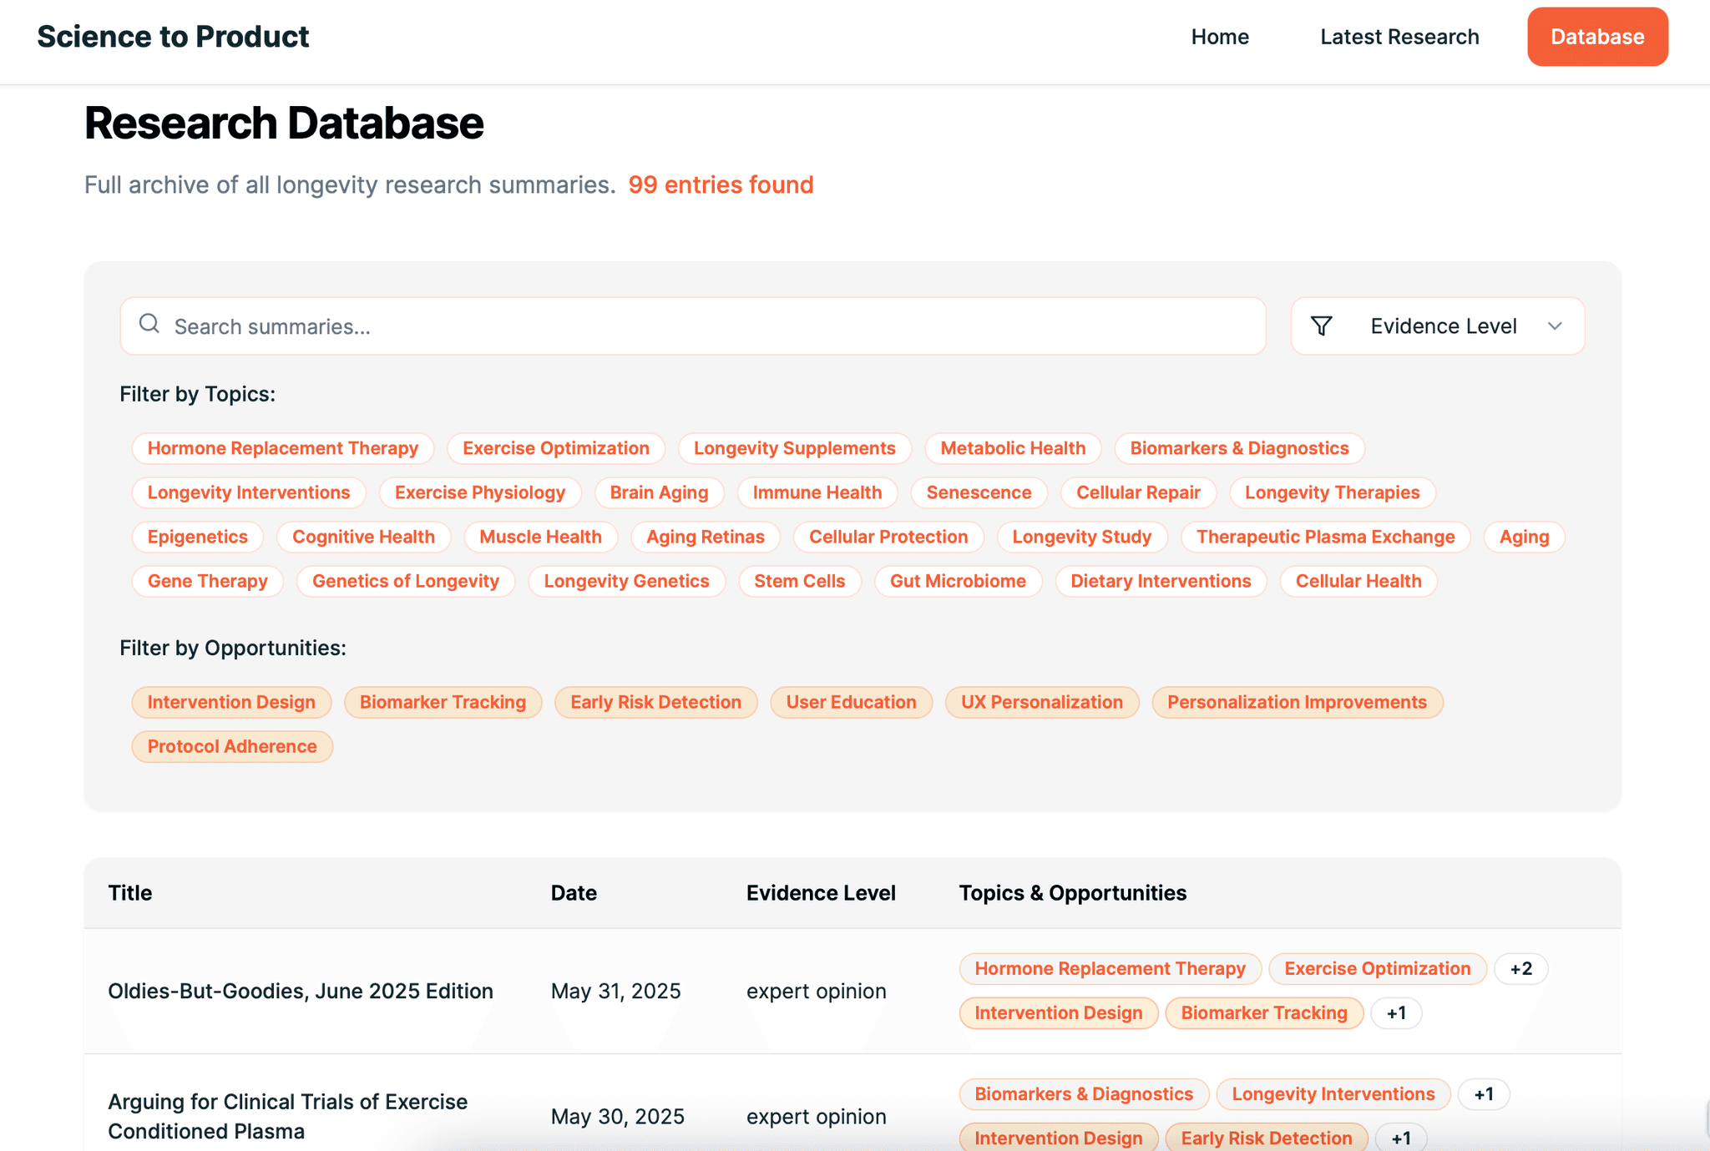Expand +2 topics in Oldies-But-Goodies row
The width and height of the screenshot is (1710, 1151).
click(x=1521, y=968)
